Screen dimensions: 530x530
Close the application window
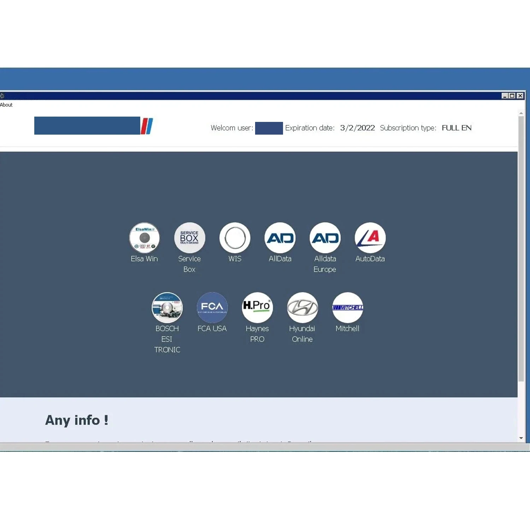pyautogui.click(x=520, y=96)
